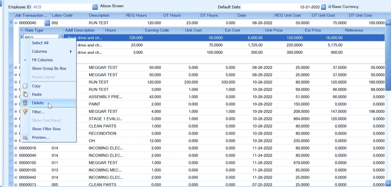This screenshot has width=391, height=187.
Task: Open the Default Date calendar dropdown
Action: tap(324, 7)
